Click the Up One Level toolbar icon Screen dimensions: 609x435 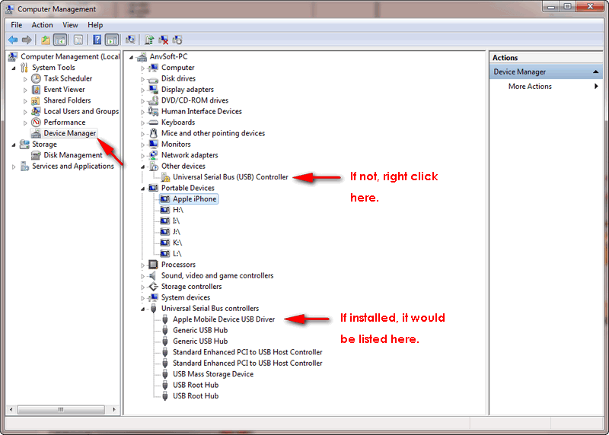tap(46, 40)
